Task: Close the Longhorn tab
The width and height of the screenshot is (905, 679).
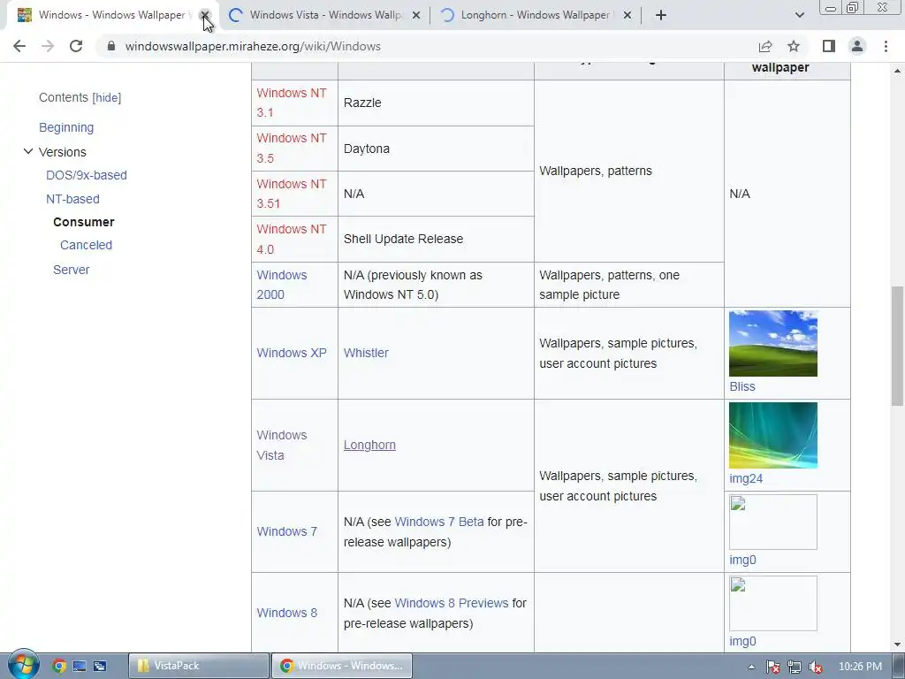Action: click(627, 15)
